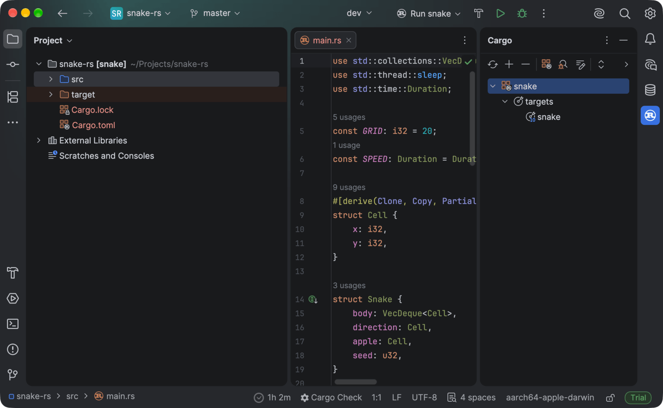
Task: Open Search Everywhere magnifier
Action: (x=625, y=14)
